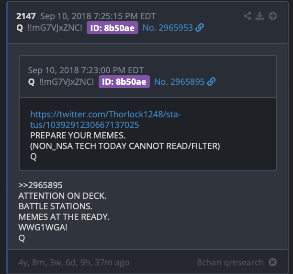Image resolution: width=293 pixels, height=274 pixels.
Task: Click the relative time '4y, 8m' ago text
Action: click(74, 263)
